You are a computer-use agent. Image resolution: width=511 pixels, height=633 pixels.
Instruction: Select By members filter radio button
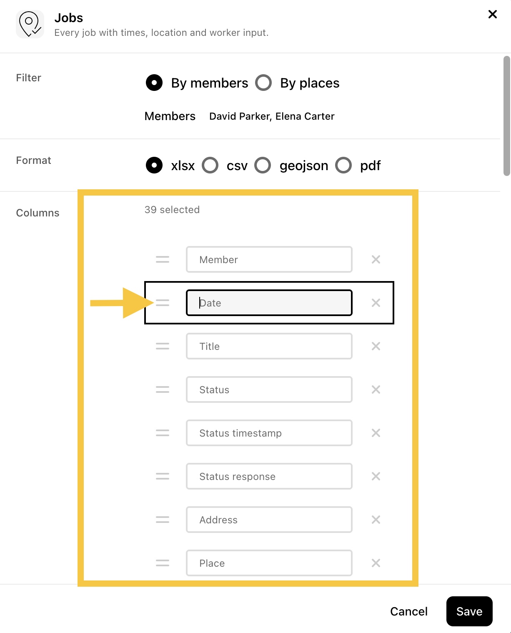tap(154, 83)
